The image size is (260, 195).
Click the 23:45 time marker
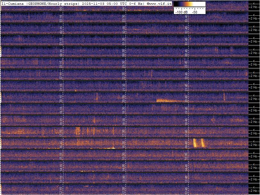pos(186,64)
